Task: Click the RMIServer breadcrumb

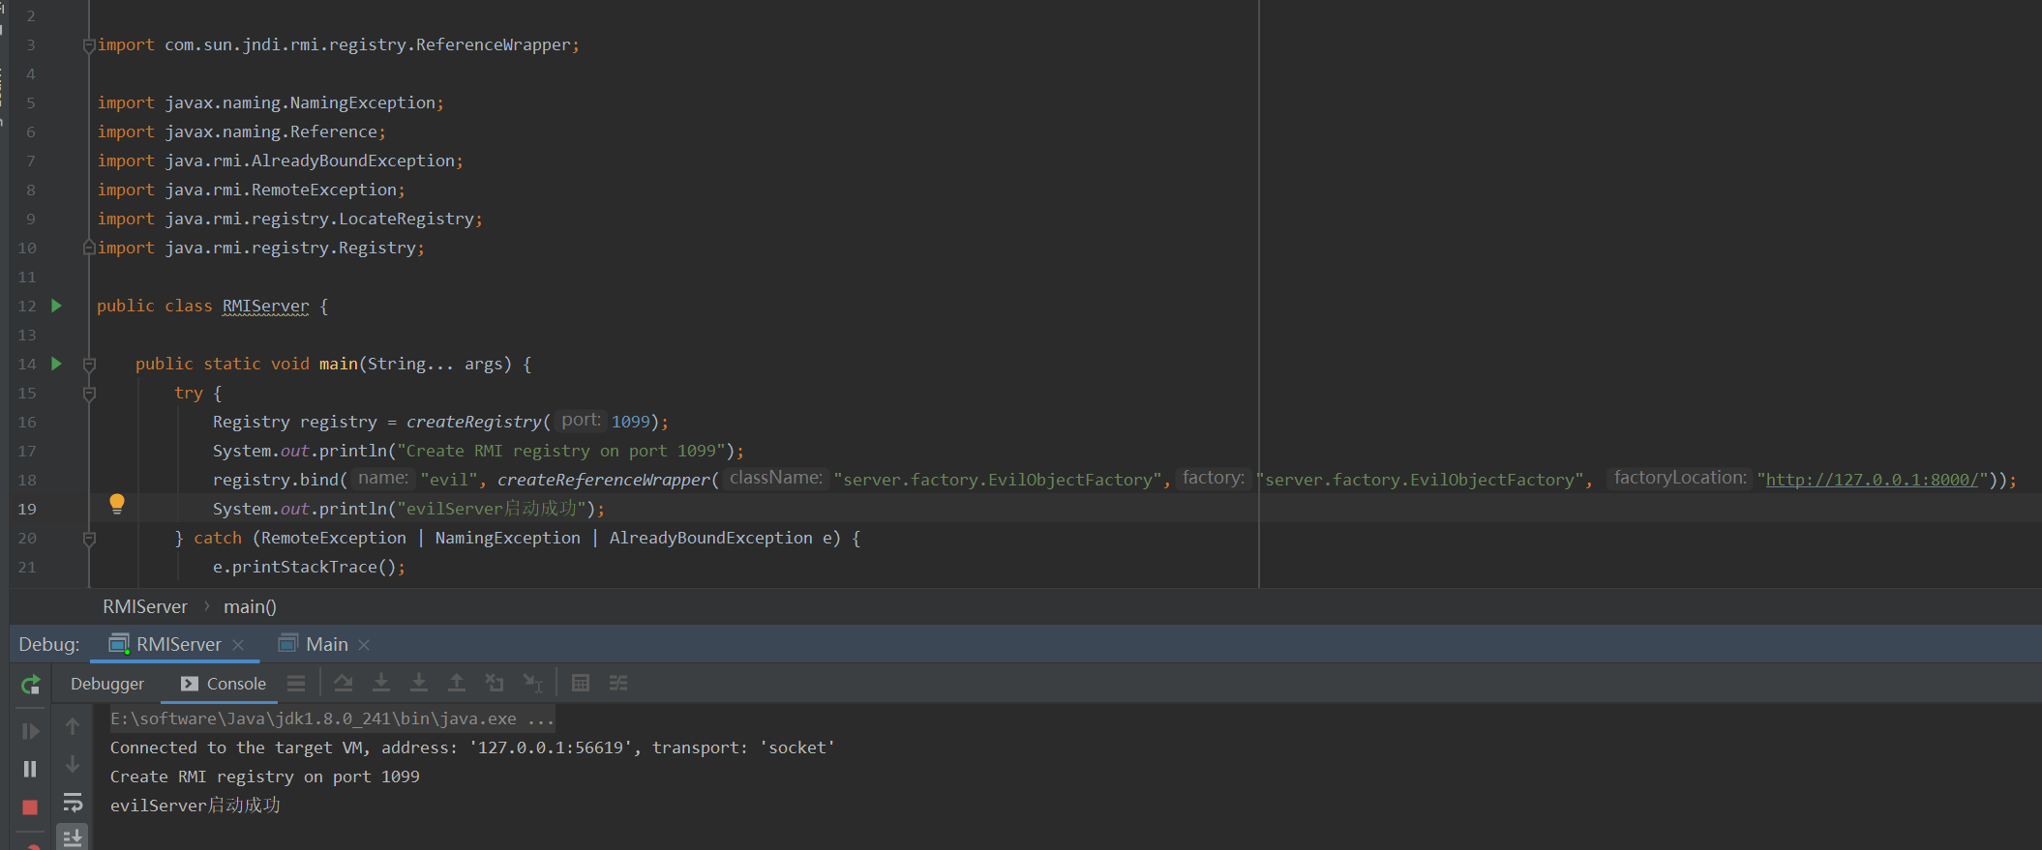Action: [145, 606]
